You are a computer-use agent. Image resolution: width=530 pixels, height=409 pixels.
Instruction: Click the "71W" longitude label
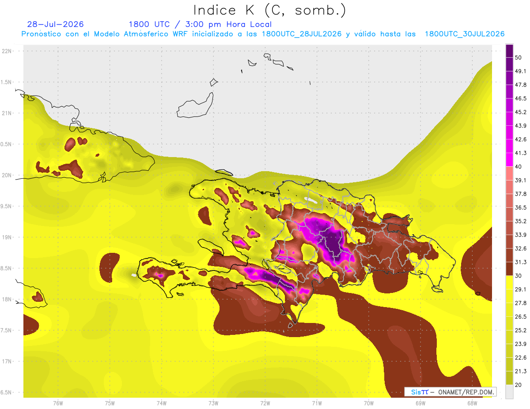(317, 403)
